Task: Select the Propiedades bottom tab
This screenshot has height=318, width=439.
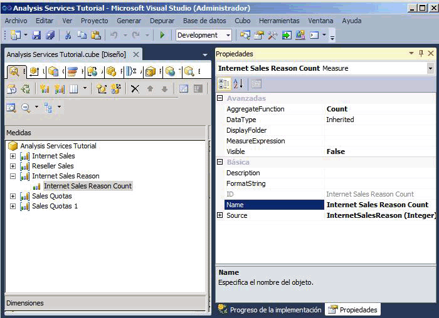Action: coord(352,310)
